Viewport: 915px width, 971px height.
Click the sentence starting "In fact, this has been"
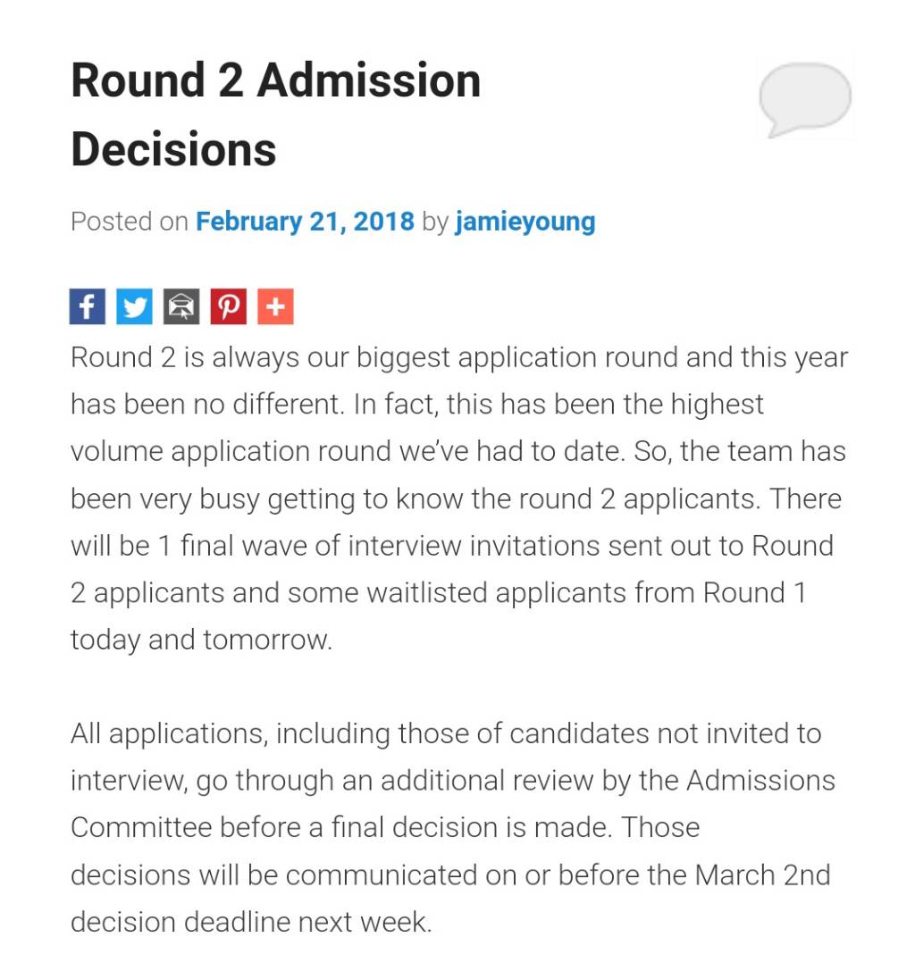tap(558, 405)
